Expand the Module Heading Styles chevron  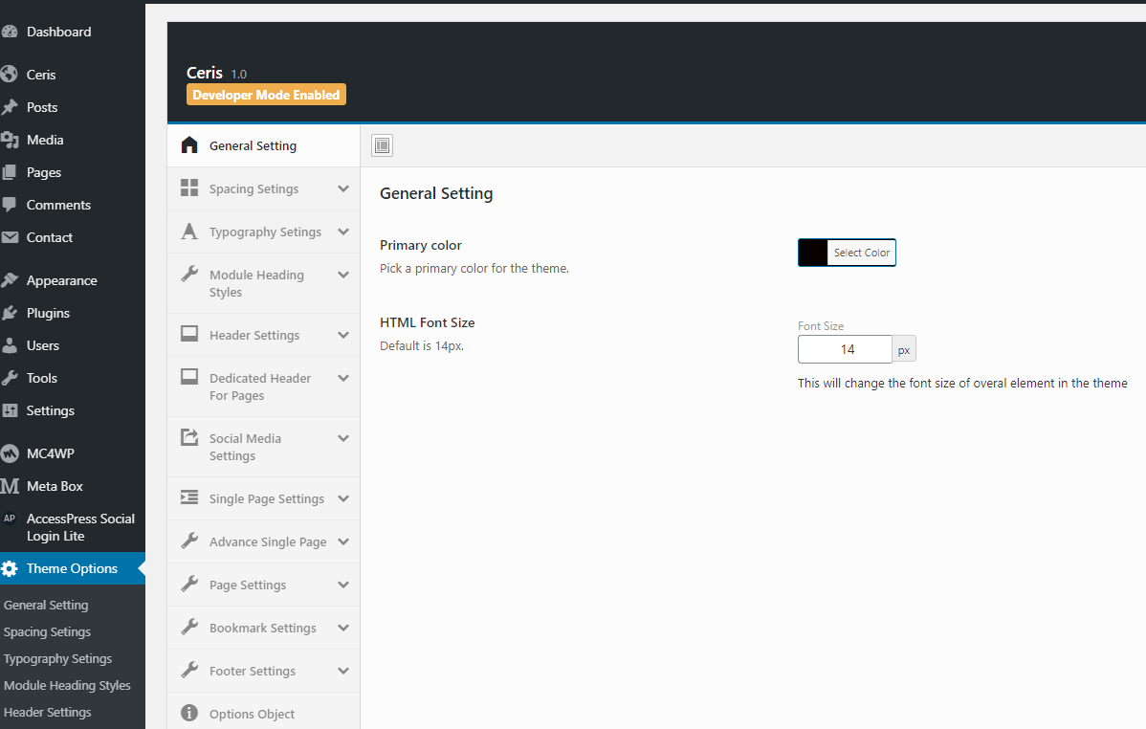tap(342, 275)
